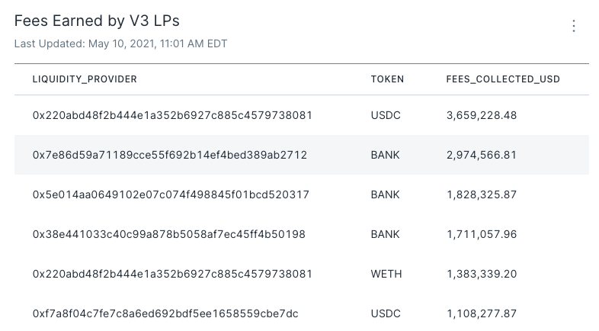Click fee value 1,828,325.87

482,194
